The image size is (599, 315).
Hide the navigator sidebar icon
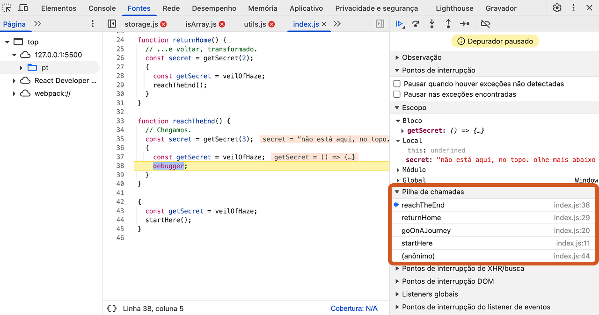111,24
